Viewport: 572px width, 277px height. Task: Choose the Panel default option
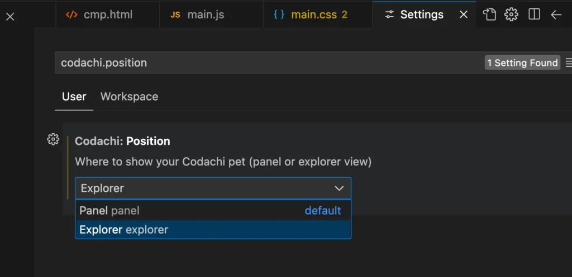point(213,210)
